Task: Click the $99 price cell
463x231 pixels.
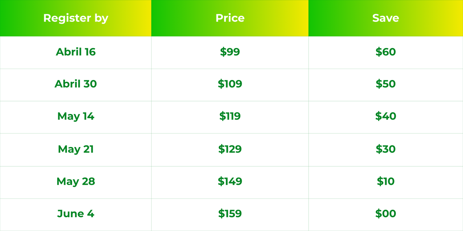Action: click(x=230, y=53)
